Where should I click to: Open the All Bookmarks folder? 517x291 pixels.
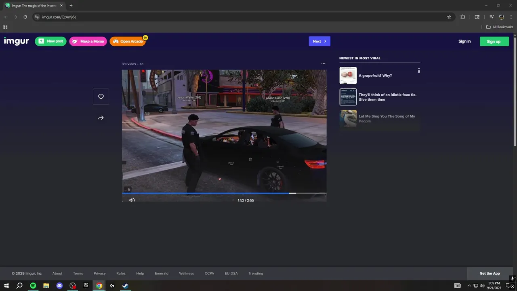coord(500,27)
